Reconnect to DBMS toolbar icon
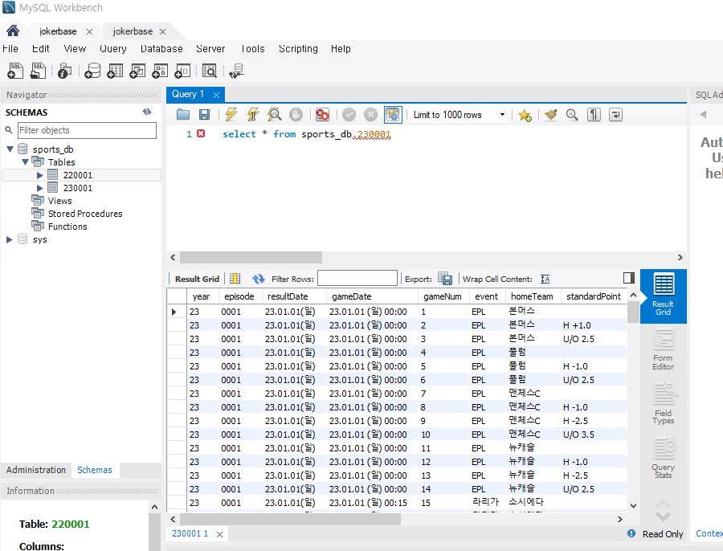This screenshot has width=723, height=551. click(236, 71)
